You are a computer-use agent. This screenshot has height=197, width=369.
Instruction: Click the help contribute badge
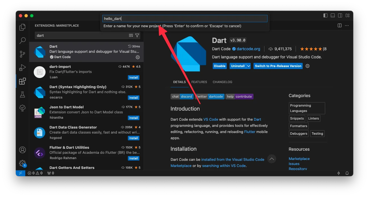click(x=239, y=97)
